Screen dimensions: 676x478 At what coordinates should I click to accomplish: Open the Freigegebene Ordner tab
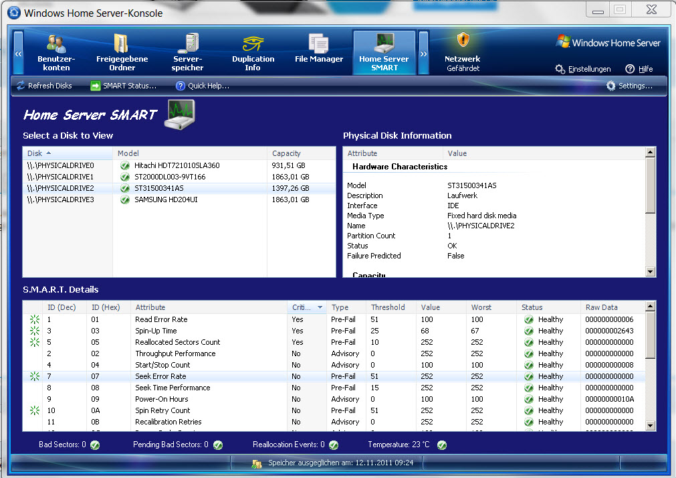click(x=122, y=53)
